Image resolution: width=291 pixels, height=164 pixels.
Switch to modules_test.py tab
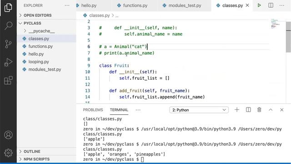(x=185, y=5)
